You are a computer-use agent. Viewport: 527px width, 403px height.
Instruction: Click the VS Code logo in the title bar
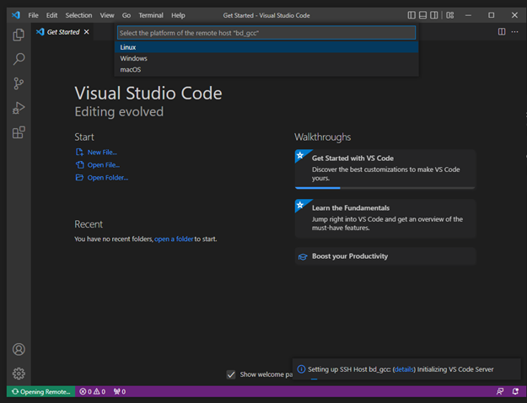(x=16, y=15)
